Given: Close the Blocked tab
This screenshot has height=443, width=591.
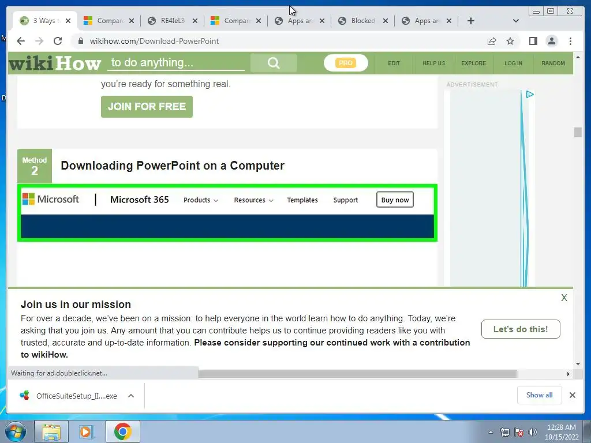Looking at the screenshot, I should [385, 21].
